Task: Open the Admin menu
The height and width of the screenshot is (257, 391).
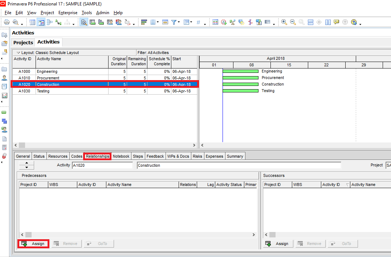Action: click(x=103, y=13)
